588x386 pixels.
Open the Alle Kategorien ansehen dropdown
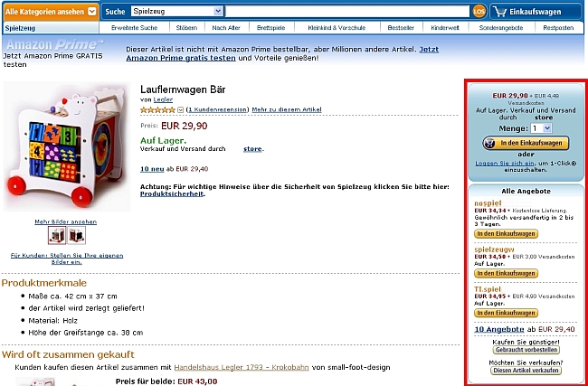point(51,12)
